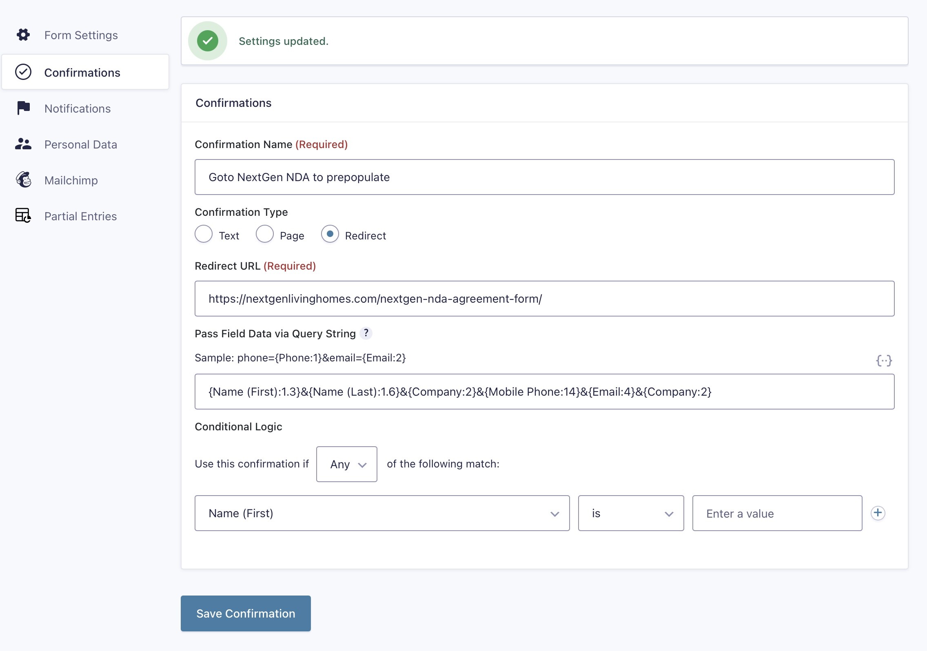This screenshot has width=927, height=651.
Task: Select the Page confirmation type
Action: [265, 234]
